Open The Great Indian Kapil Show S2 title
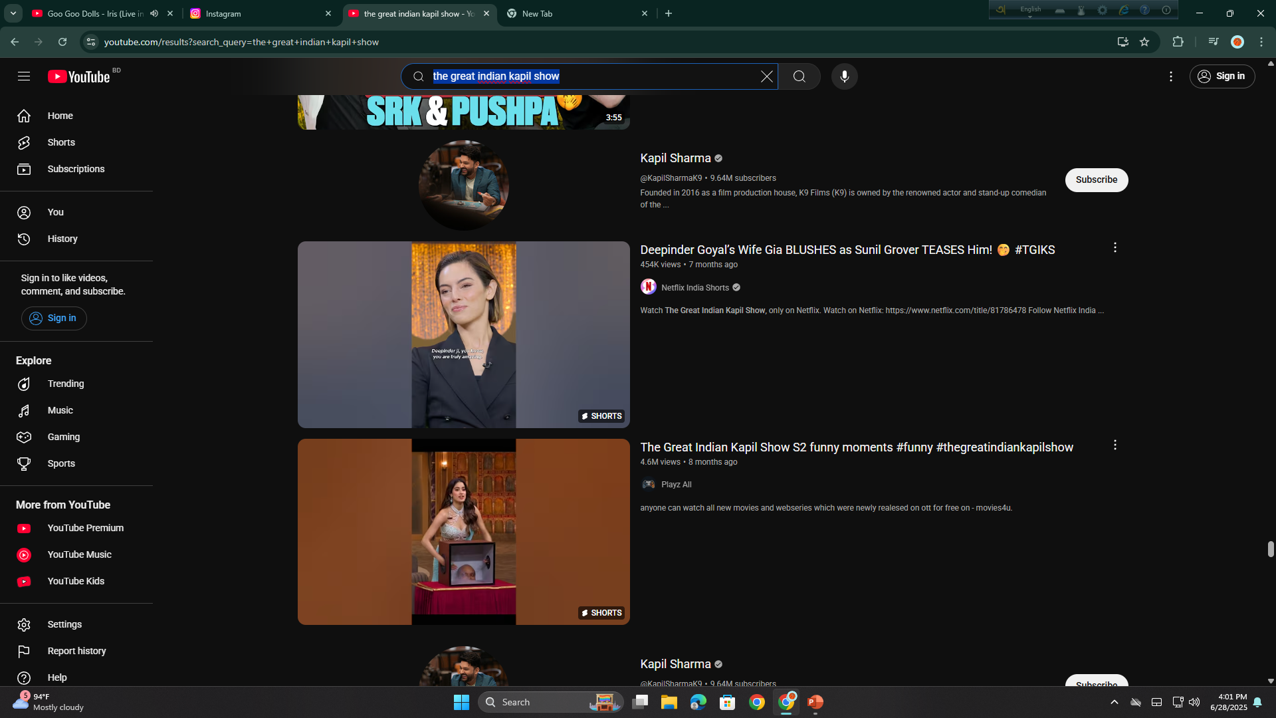The image size is (1276, 718). (x=857, y=447)
